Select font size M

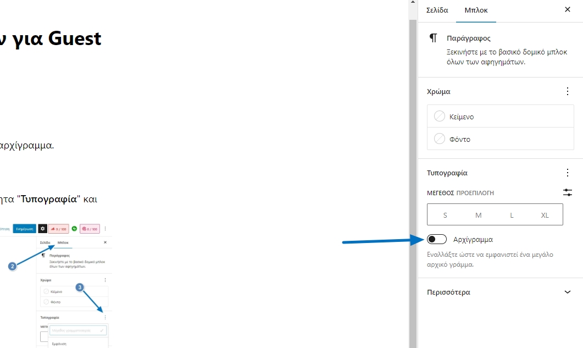click(478, 215)
